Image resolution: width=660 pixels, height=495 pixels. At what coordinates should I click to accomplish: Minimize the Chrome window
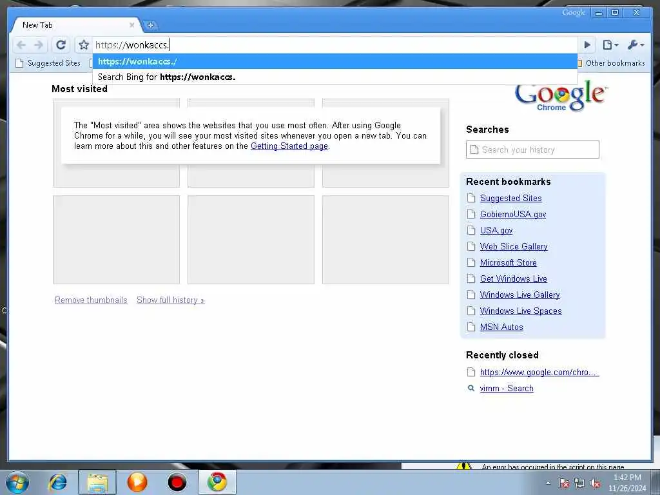click(x=599, y=13)
